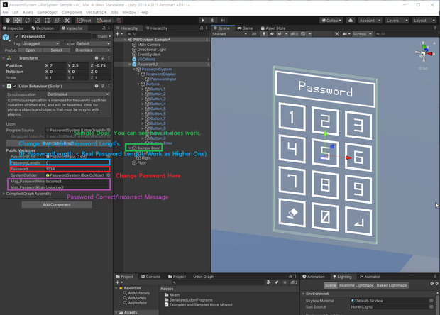Toggle the Static checkbox

pos(94,36)
